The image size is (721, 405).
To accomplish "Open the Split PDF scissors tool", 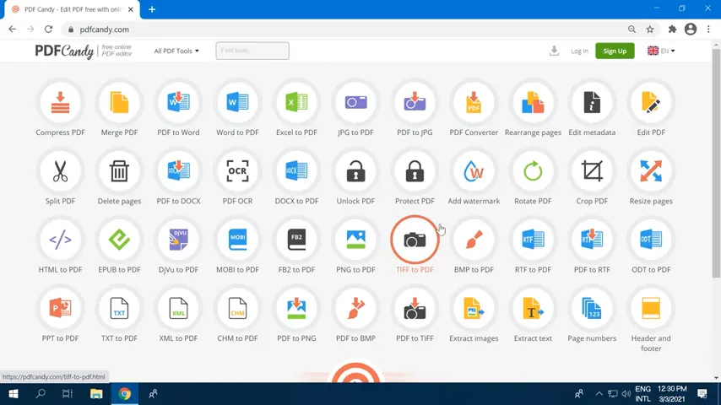I will coord(60,171).
